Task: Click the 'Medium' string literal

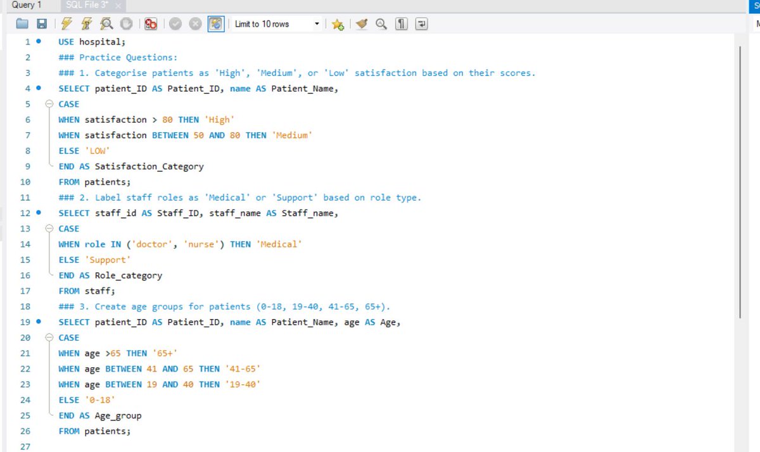Action: [x=292, y=135]
